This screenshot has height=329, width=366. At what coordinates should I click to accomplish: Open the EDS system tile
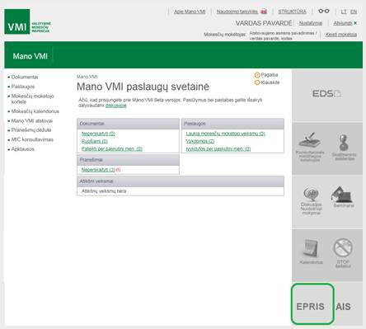[x=326, y=94]
